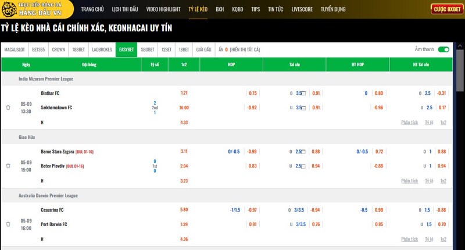Image resolution: width=465 pixels, height=250 pixels.
Task: Click the Cược 8XBET button
Action: coord(447,9)
